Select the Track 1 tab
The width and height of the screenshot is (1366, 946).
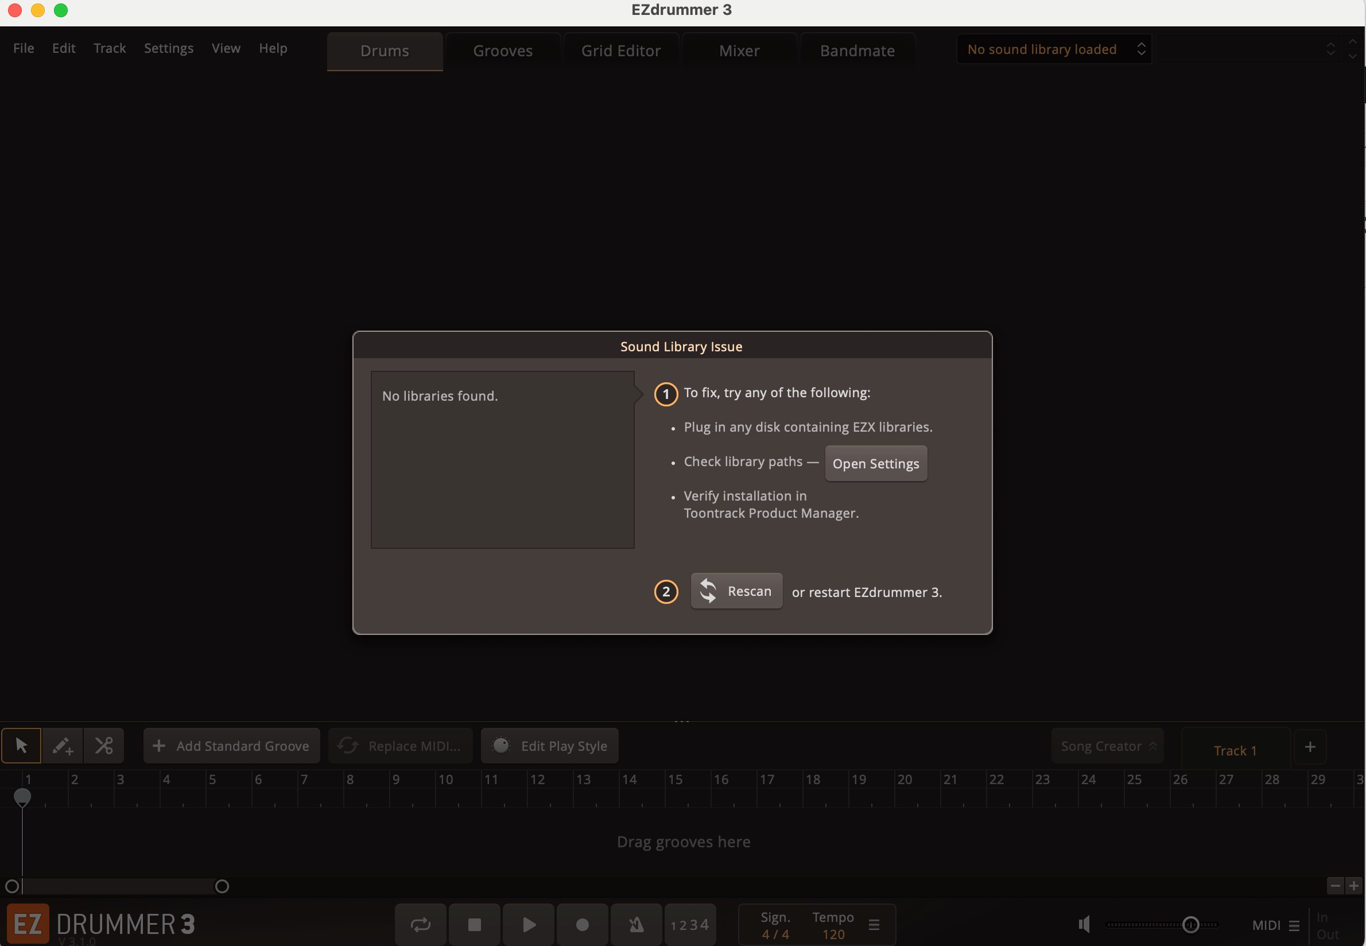(x=1235, y=750)
